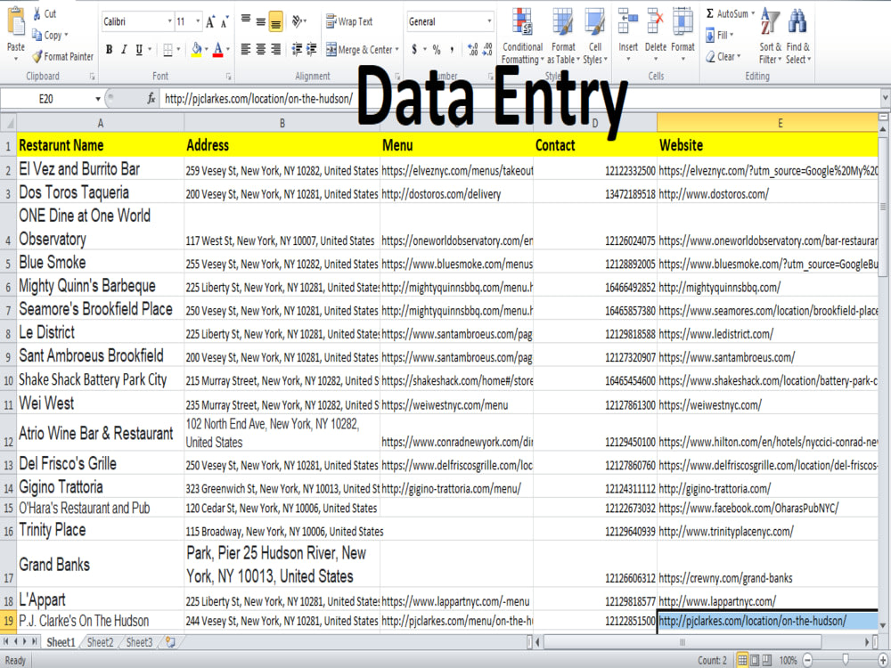The image size is (891, 668).
Task: Toggle Bold formatting
Action: pos(109,49)
